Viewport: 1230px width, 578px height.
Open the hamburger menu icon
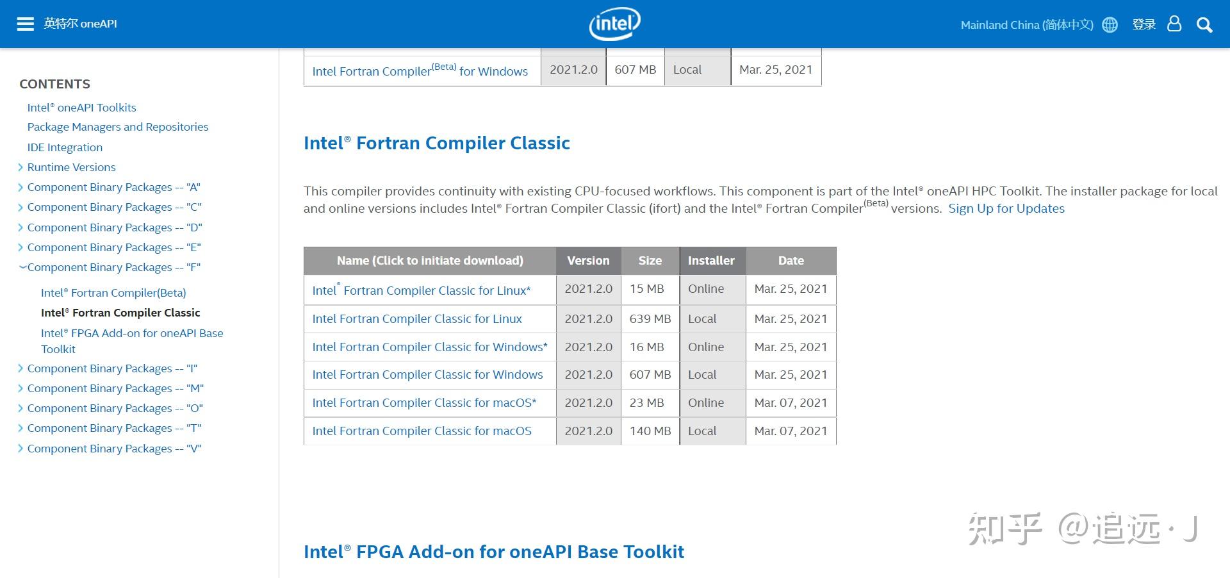[25, 24]
